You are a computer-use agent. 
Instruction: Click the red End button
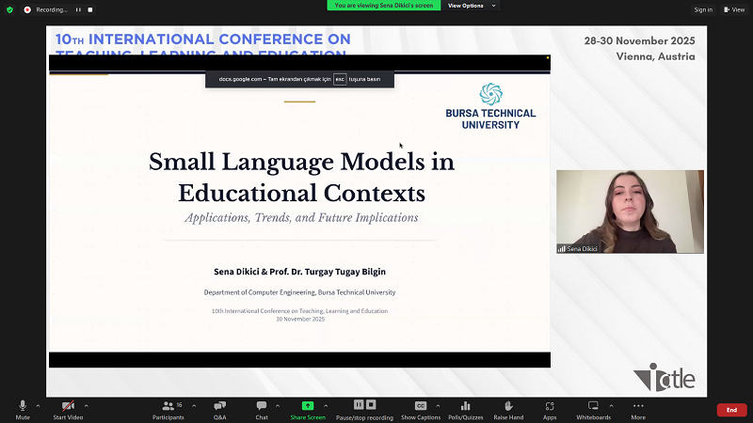coord(731,410)
